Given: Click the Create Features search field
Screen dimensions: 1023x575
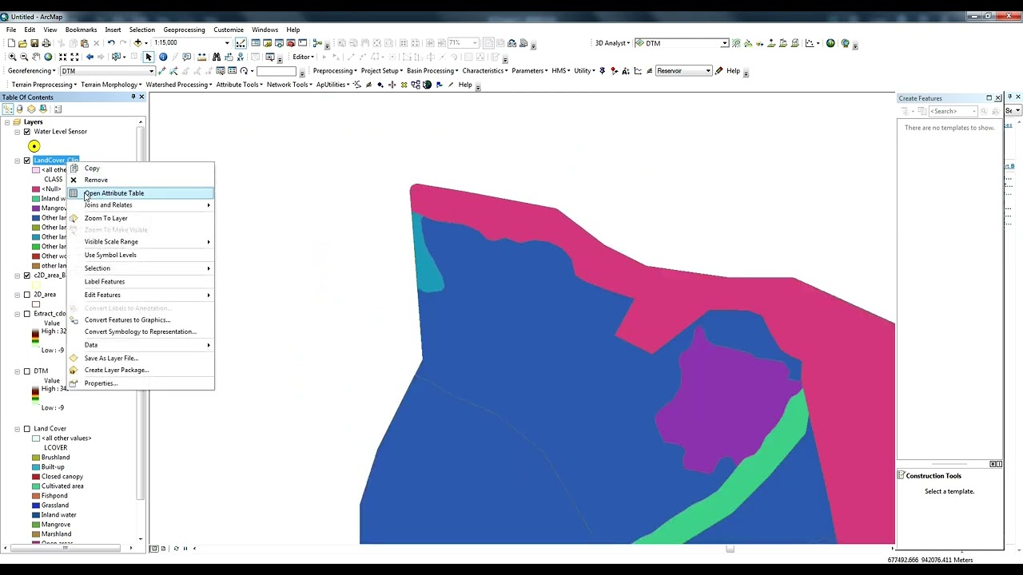Looking at the screenshot, I should 951,111.
